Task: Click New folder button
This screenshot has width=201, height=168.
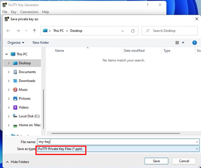Action: (x=41, y=43)
